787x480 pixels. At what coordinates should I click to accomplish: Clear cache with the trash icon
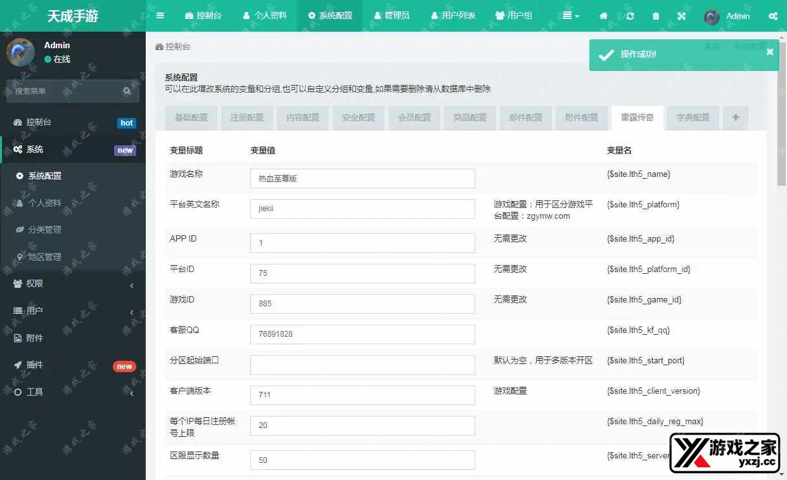point(656,16)
